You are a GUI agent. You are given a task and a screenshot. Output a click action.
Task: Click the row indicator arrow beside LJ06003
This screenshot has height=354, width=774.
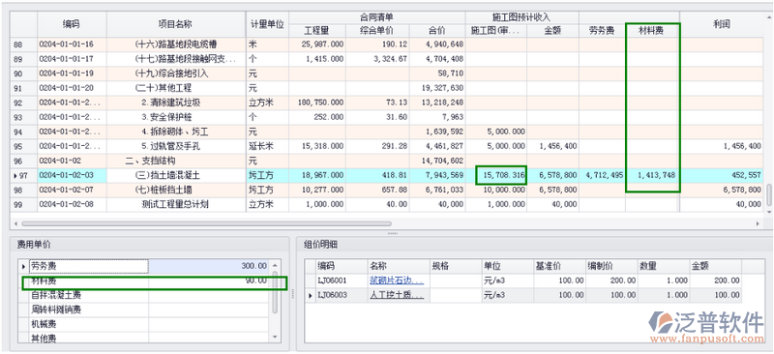tap(311, 295)
